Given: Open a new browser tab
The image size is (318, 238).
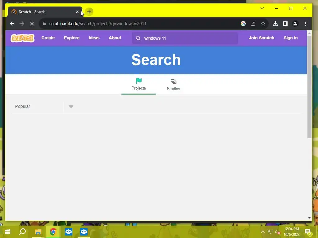Looking at the screenshot, I should (89, 12).
